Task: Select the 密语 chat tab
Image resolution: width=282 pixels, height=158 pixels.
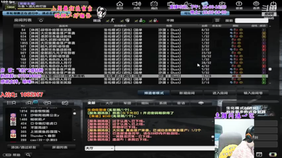Action: 181,103
